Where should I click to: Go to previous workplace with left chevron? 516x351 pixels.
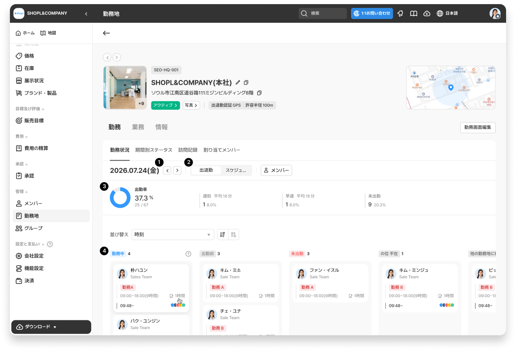107,57
